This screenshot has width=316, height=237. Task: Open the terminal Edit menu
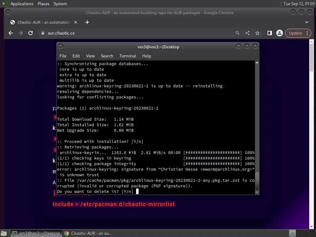(76, 56)
